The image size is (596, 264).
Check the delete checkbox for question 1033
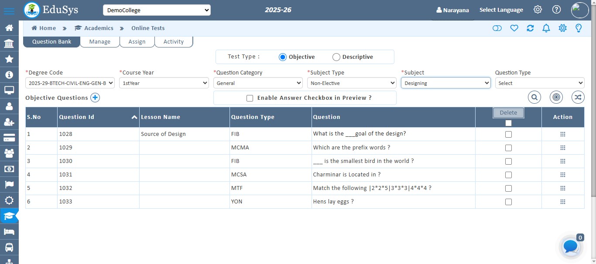pos(508,202)
